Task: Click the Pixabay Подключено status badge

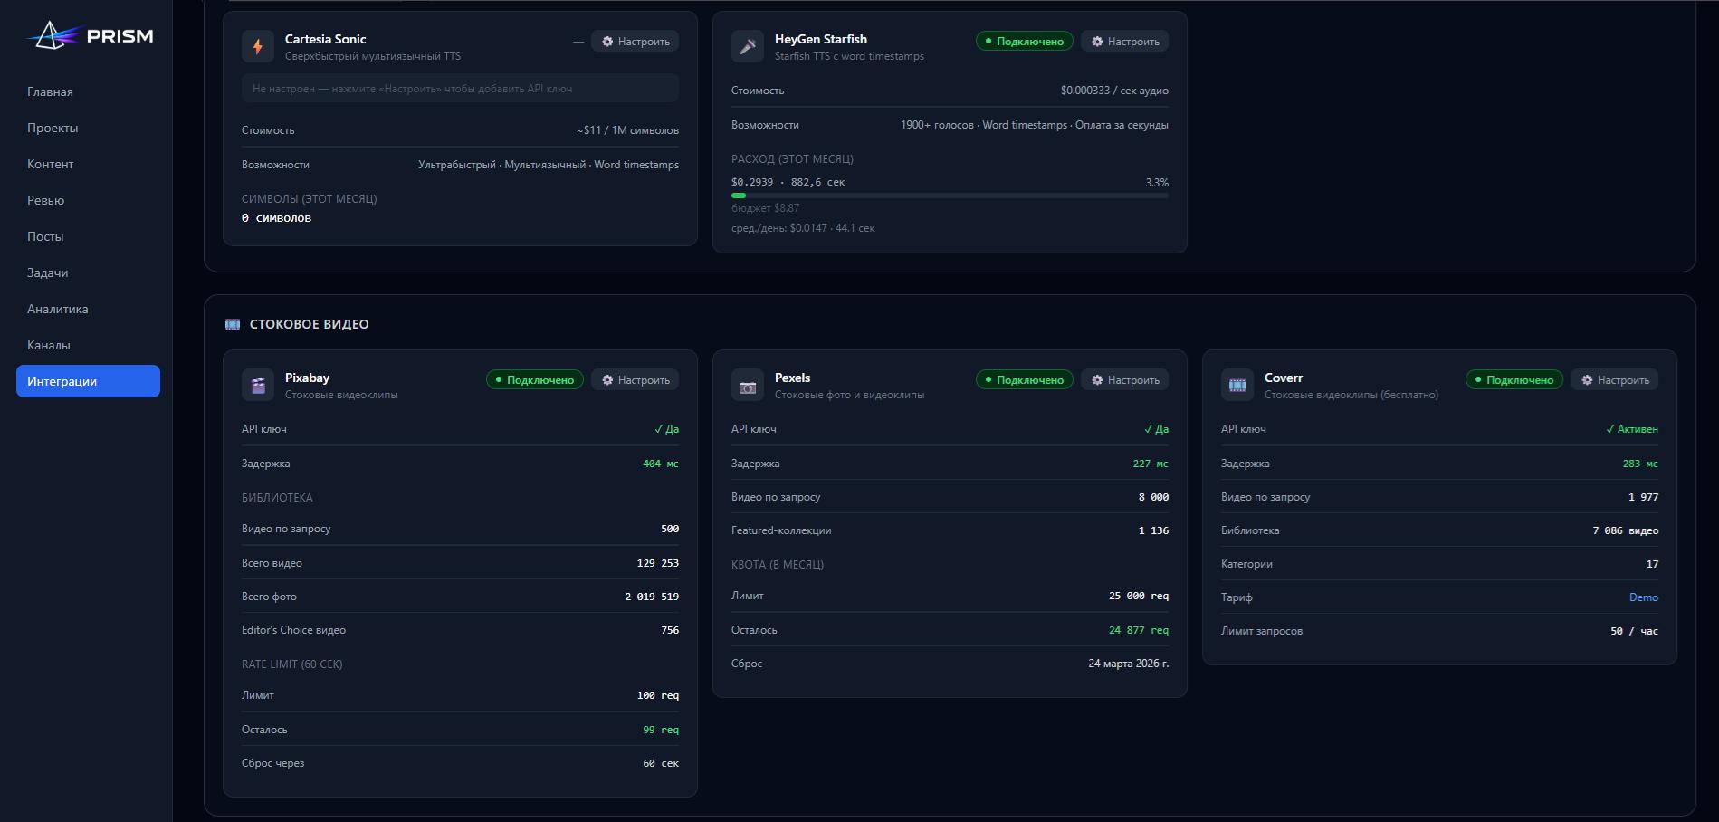Action: (535, 380)
